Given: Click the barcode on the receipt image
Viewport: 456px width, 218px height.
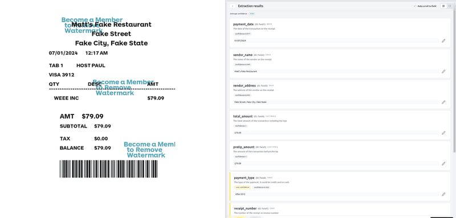Looking at the screenshot, I should (x=108, y=169).
